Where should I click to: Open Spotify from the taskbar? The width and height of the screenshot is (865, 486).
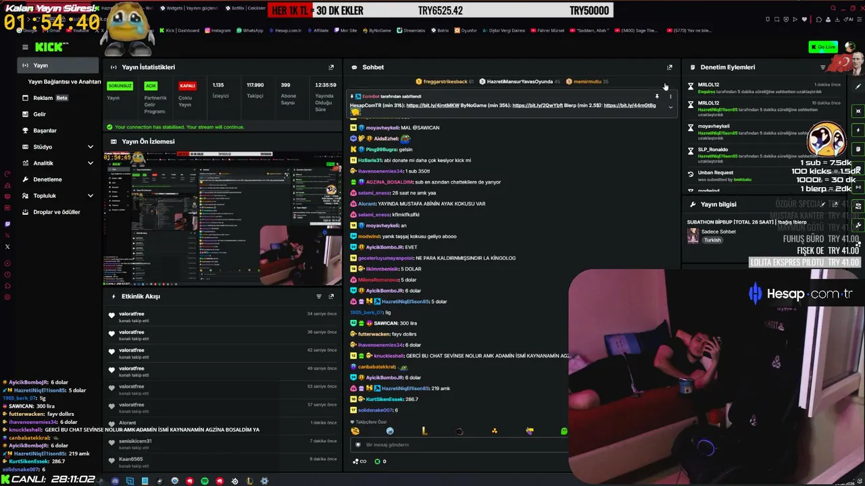tap(205, 481)
